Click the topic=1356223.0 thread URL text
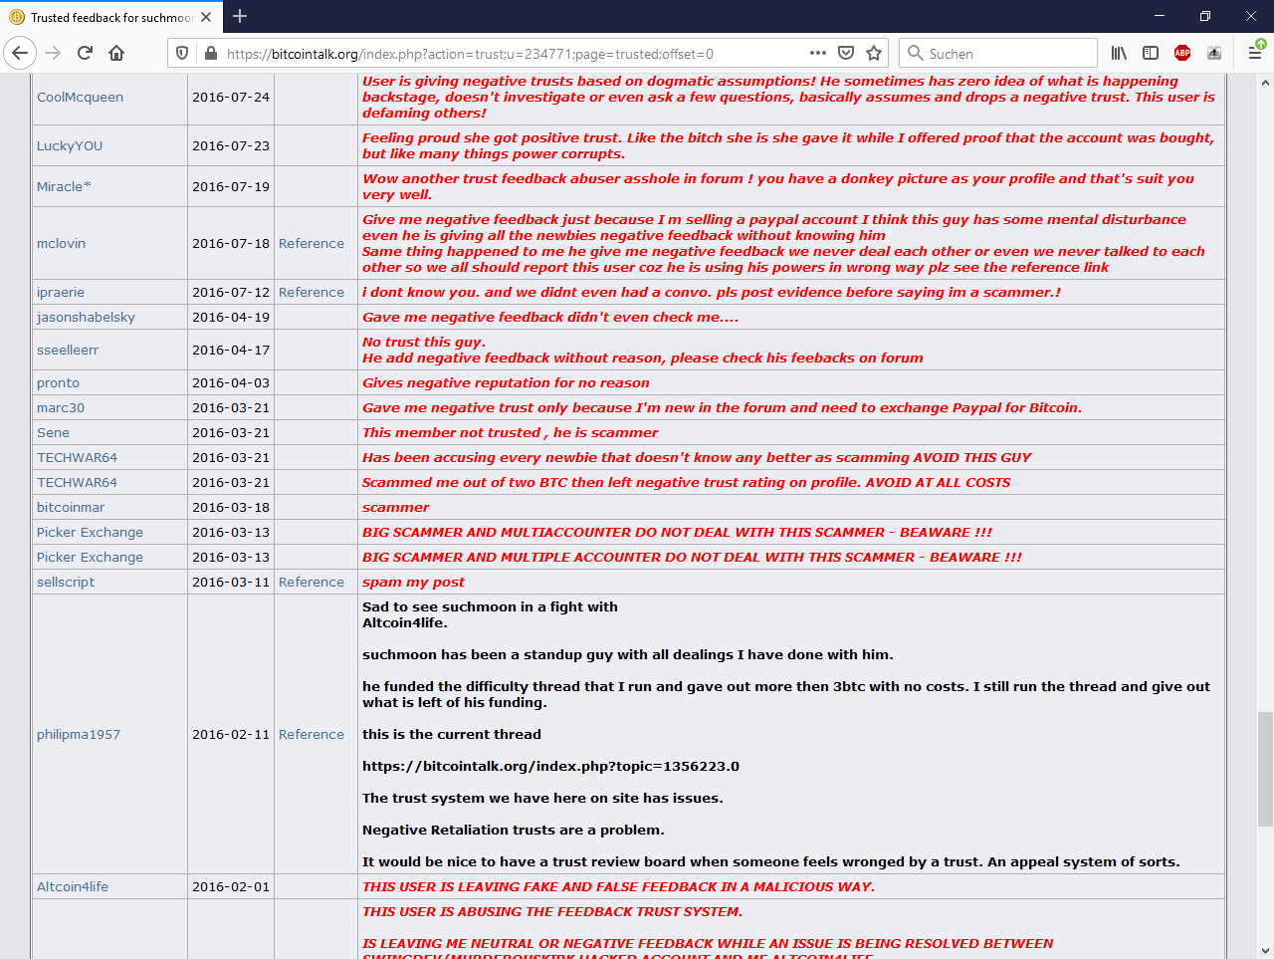Image resolution: width=1274 pixels, height=959 pixels. click(550, 767)
